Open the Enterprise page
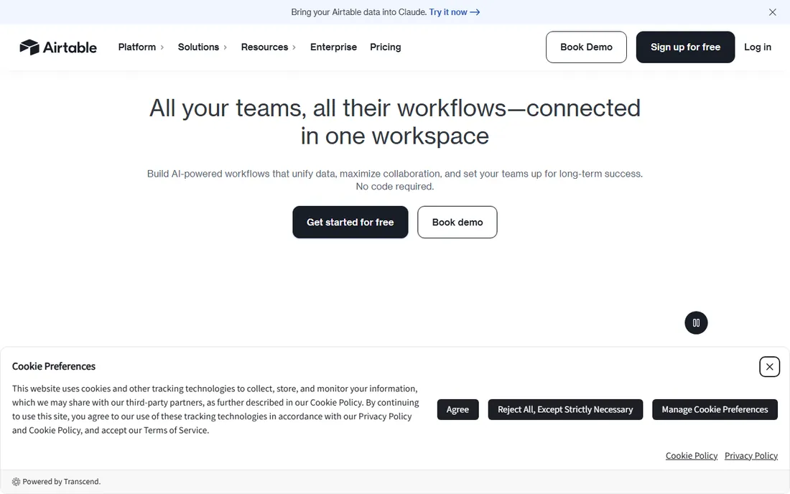The height and width of the screenshot is (494, 790). 333,47
